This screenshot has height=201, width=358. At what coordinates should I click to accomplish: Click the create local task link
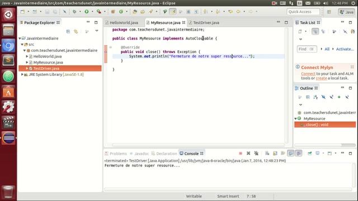tap(321, 78)
